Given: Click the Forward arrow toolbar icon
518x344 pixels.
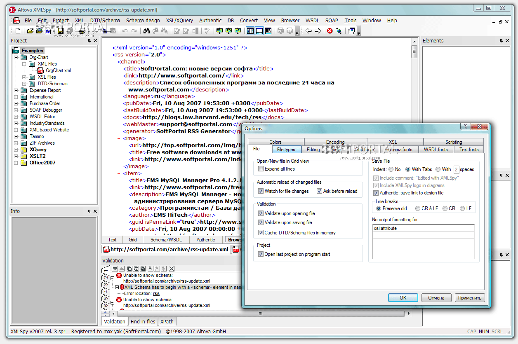Looking at the screenshot, I should point(318,30).
